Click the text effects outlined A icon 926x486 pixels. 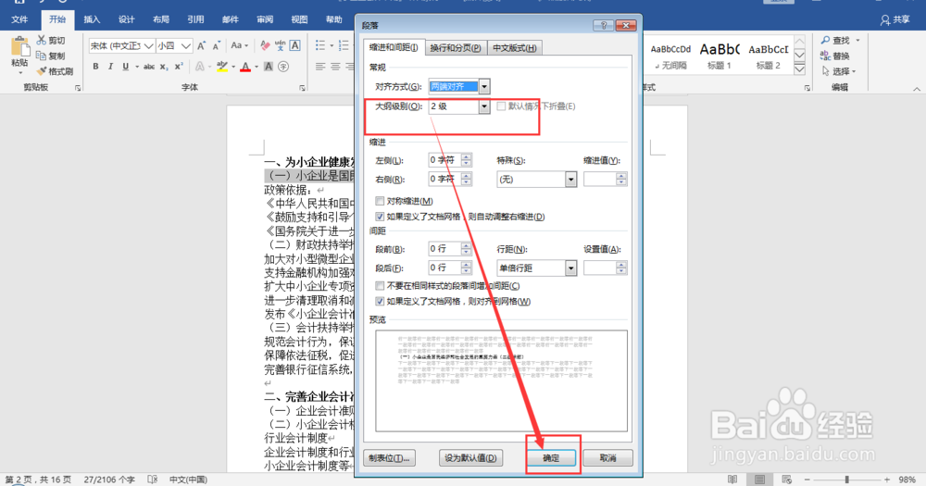200,67
